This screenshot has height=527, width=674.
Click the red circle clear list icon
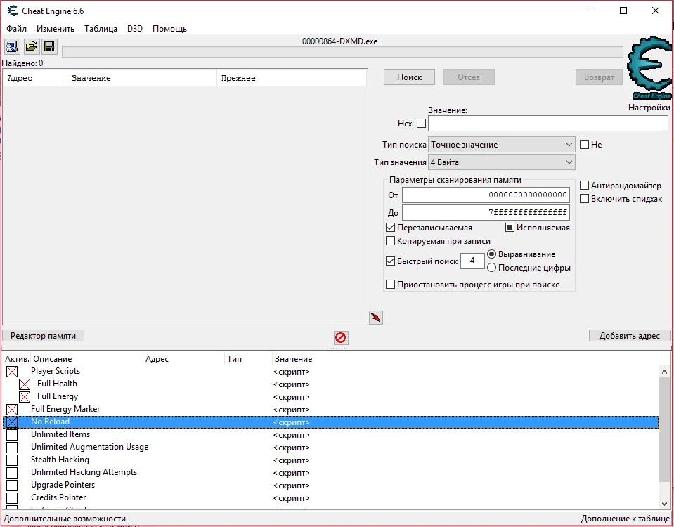[341, 338]
